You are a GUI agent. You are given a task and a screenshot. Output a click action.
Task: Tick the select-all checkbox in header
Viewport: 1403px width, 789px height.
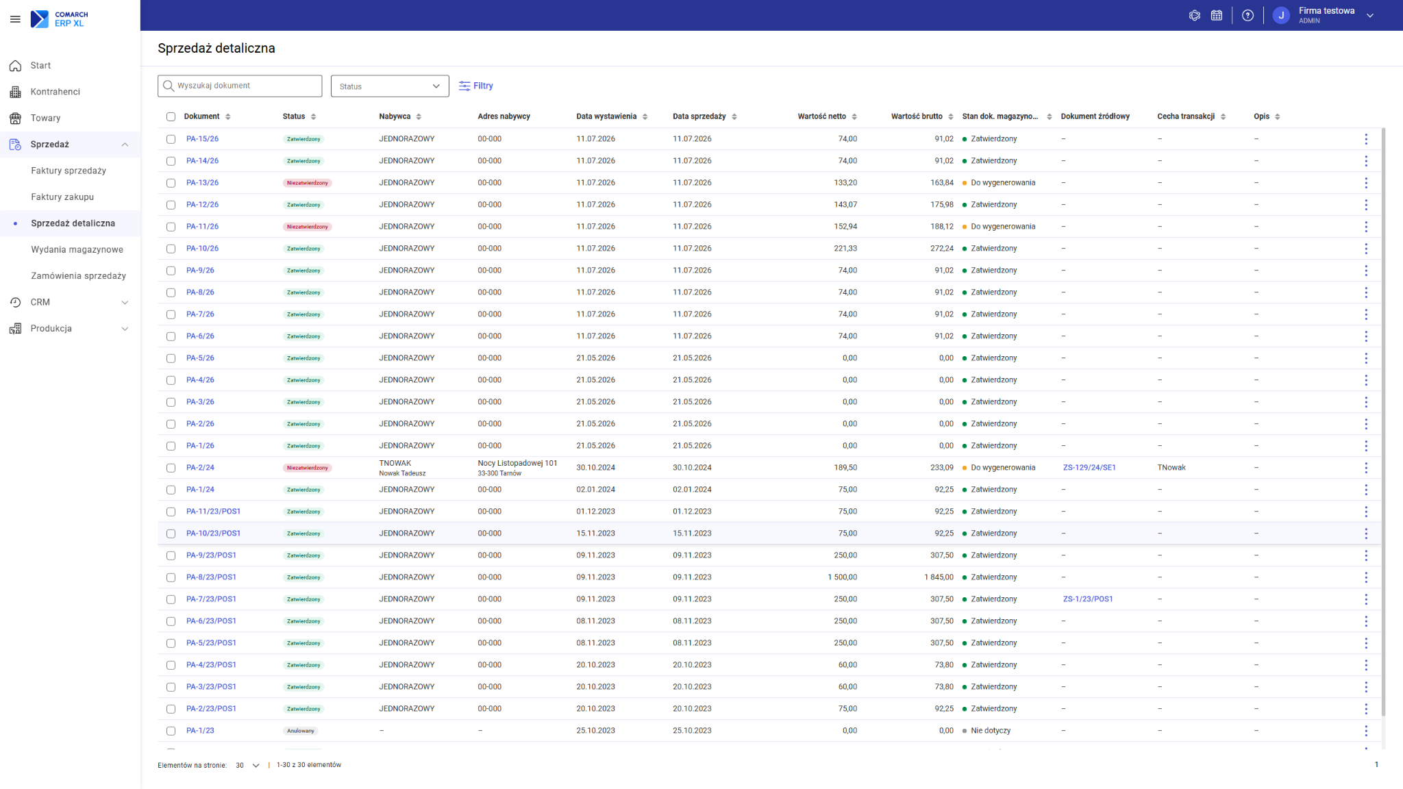171,116
